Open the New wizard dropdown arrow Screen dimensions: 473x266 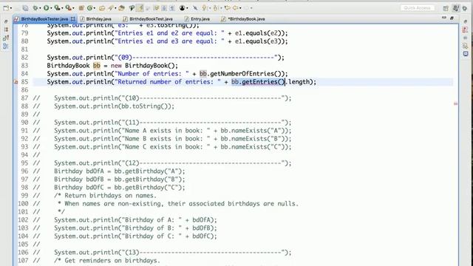coord(11,8)
